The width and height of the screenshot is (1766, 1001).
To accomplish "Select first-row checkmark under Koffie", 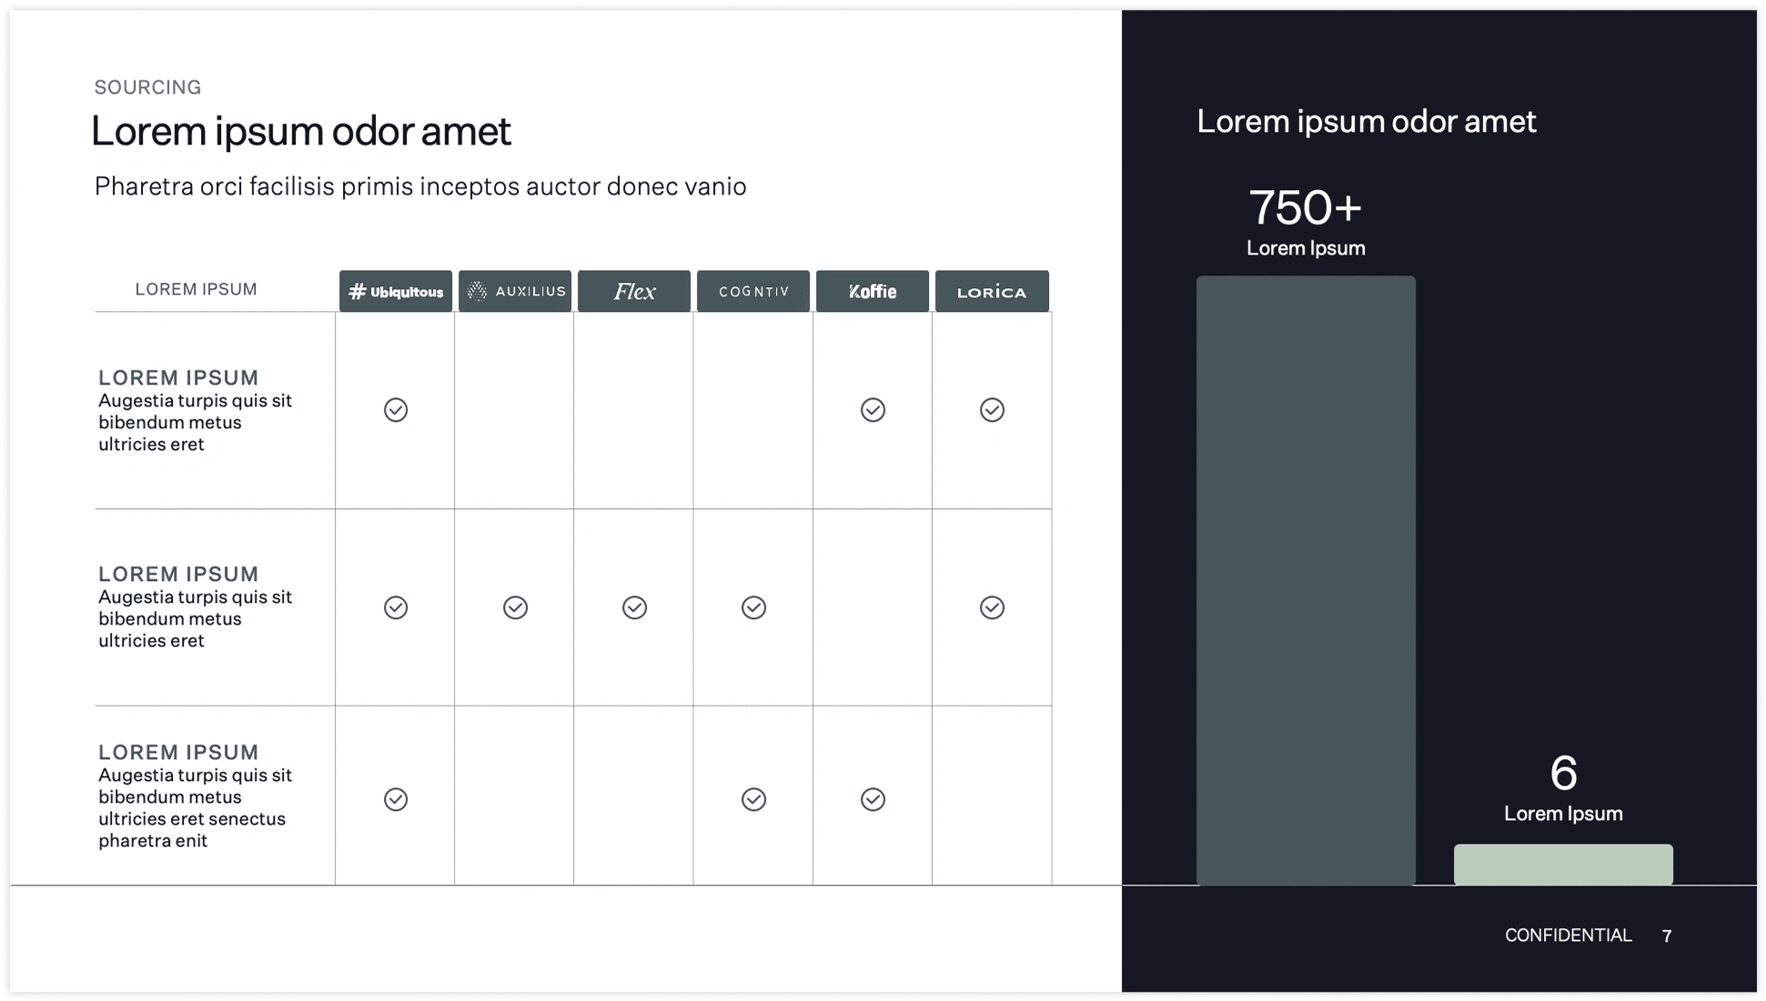I will pos(873,410).
